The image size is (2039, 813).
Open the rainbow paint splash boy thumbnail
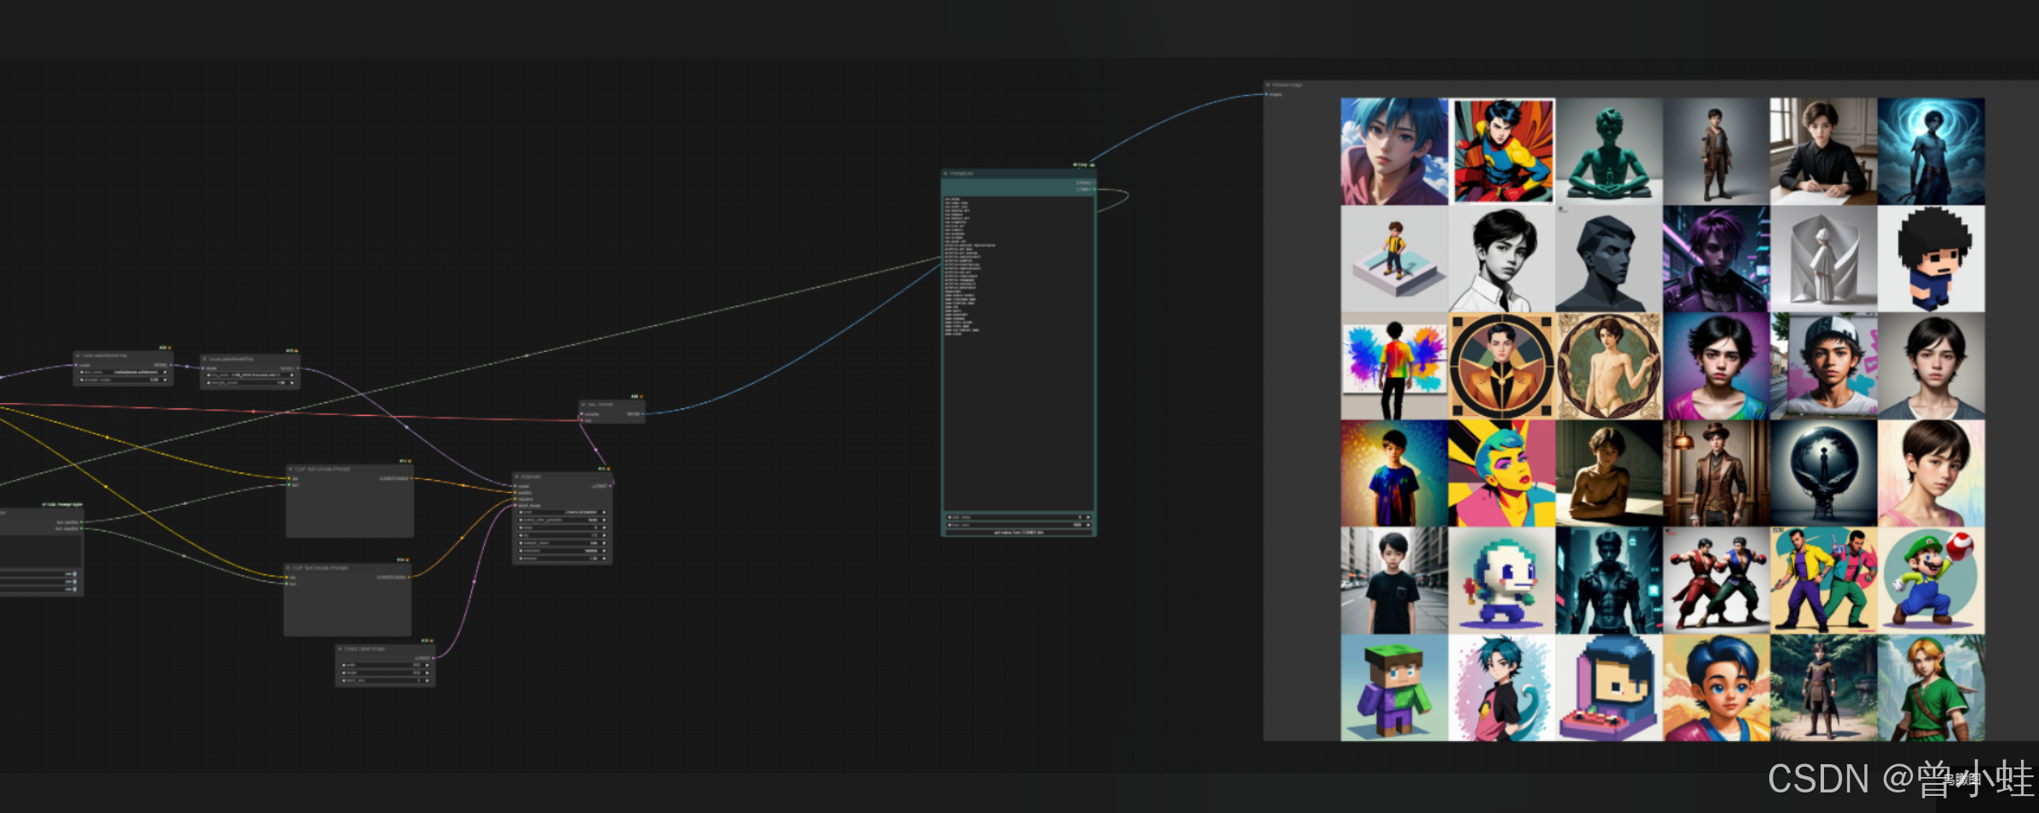coord(1394,365)
